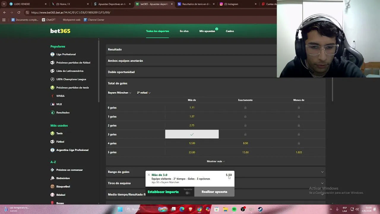Select the Béisbol sport icon
The width and height of the screenshot is (380, 214).
point(53,195)
